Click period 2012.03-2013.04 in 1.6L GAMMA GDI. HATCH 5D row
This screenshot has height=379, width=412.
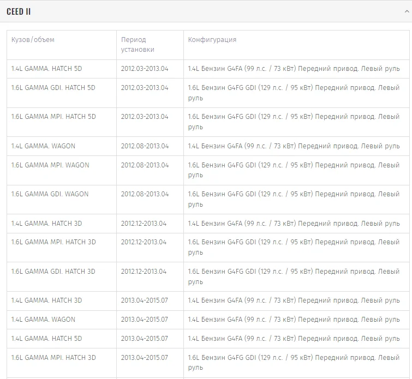tap(145, 88)
